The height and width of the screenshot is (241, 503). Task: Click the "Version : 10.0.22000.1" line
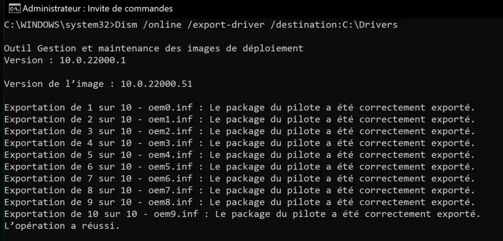65,60
